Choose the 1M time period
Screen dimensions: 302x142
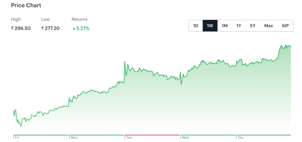pos(225,26)
